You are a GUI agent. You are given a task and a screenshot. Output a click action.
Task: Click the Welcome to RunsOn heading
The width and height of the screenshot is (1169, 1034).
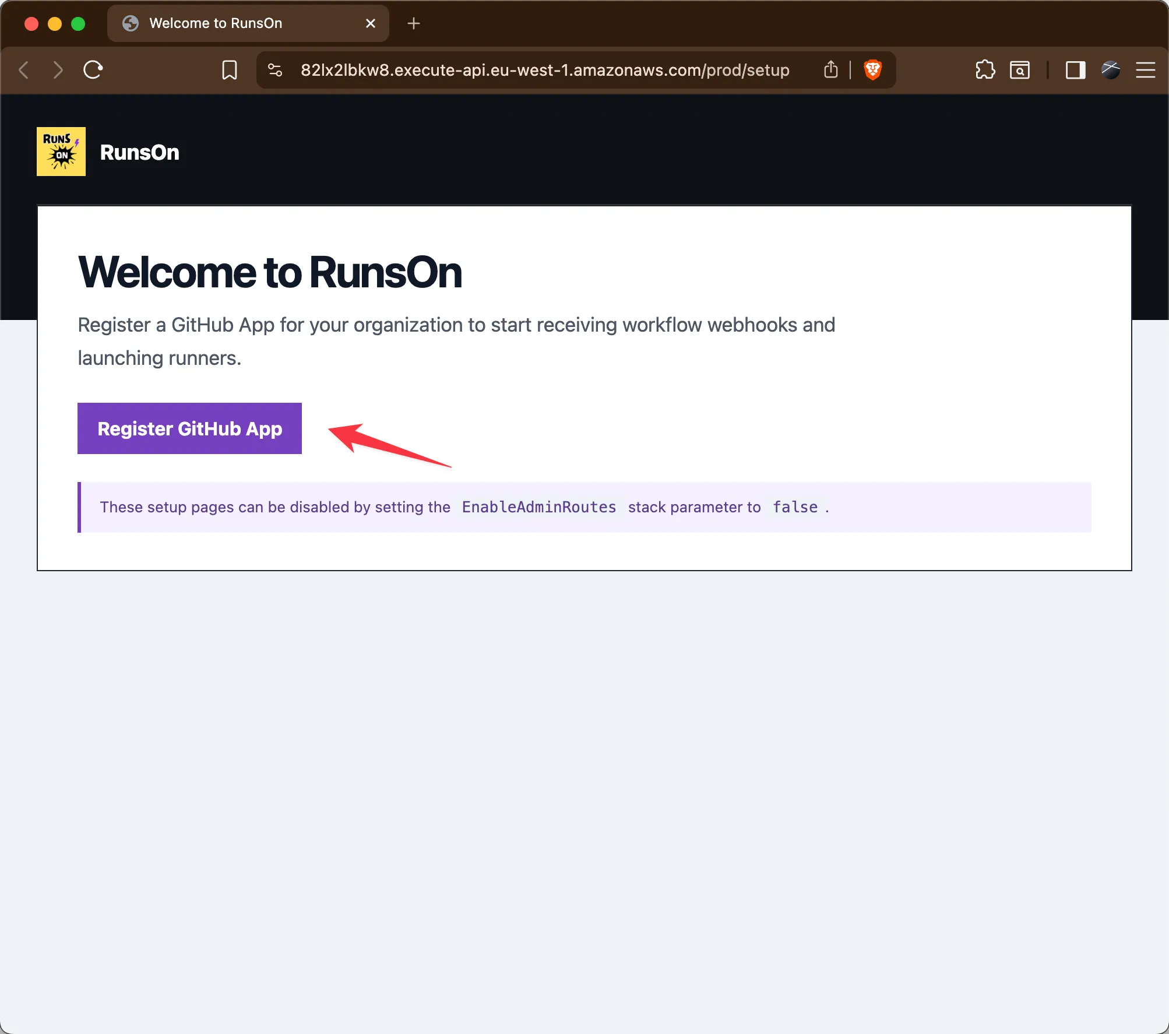[x=270, y=272]
